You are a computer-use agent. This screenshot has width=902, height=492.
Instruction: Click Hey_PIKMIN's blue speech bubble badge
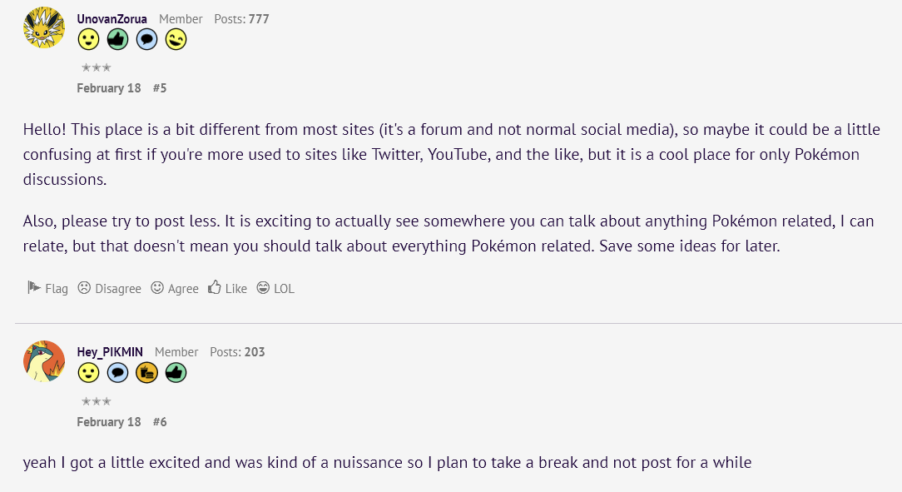(x=117, y=373)
